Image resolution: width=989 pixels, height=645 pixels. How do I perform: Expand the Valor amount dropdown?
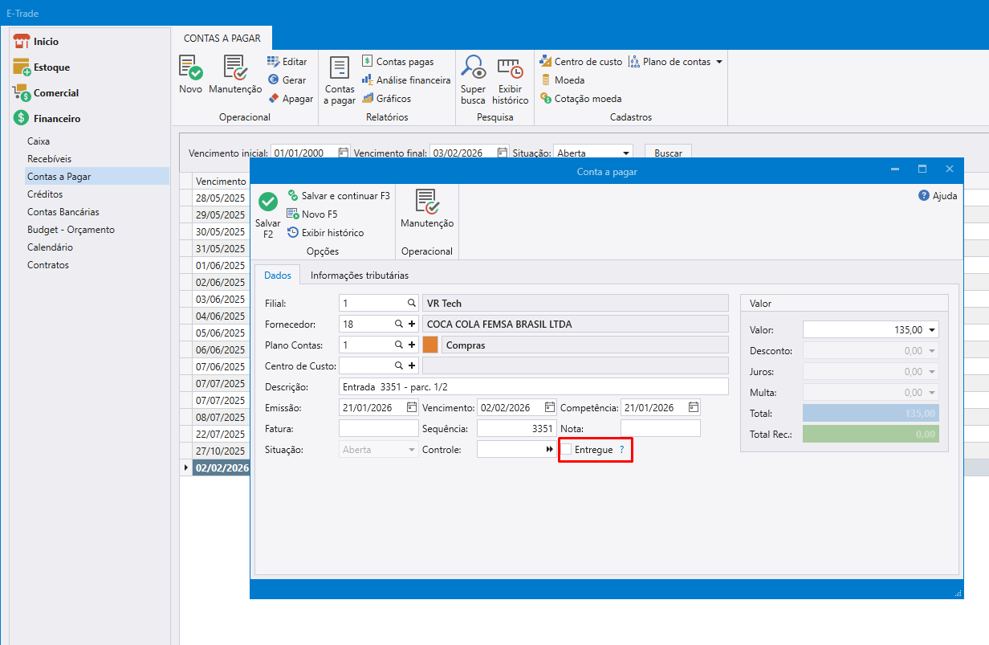click(931, 330)
